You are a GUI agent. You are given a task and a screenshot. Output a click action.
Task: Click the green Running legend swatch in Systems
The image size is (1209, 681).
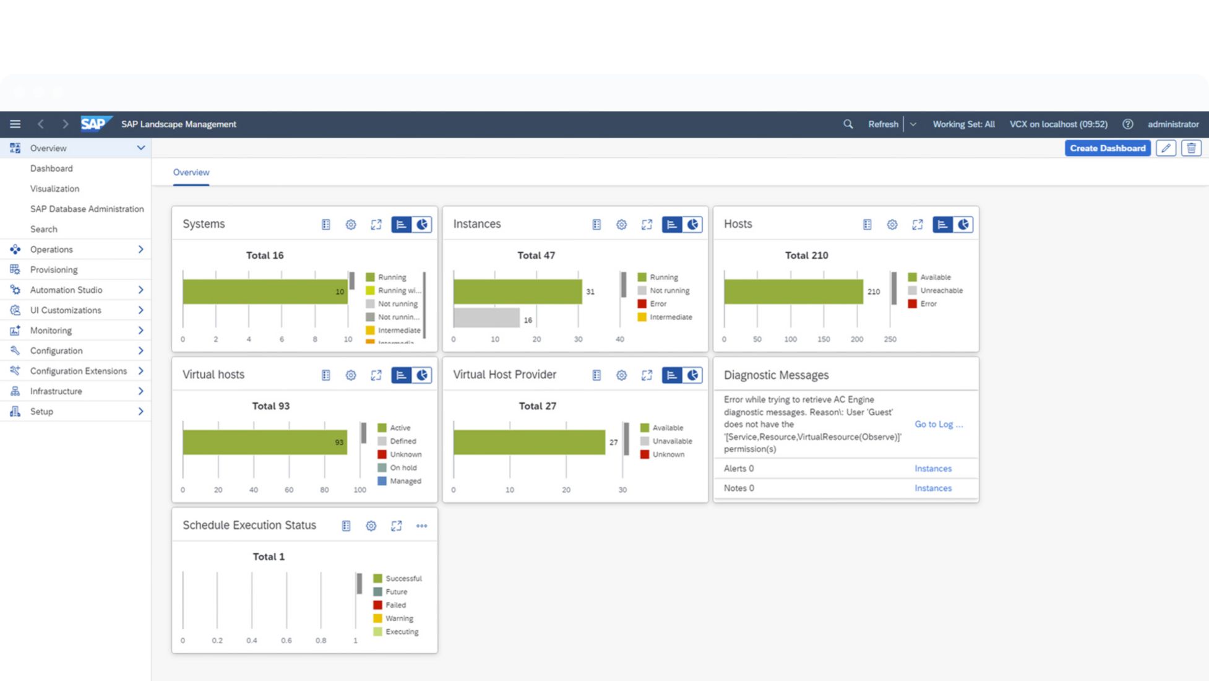click(370, 277)
